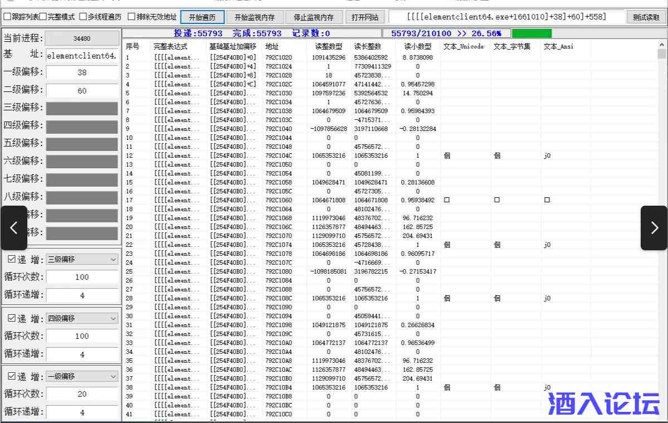Image resolution: width=668 pixels, height=423 pixels.
Task: Check the 排除无效地址 option
Action: (x=131, y=17)
